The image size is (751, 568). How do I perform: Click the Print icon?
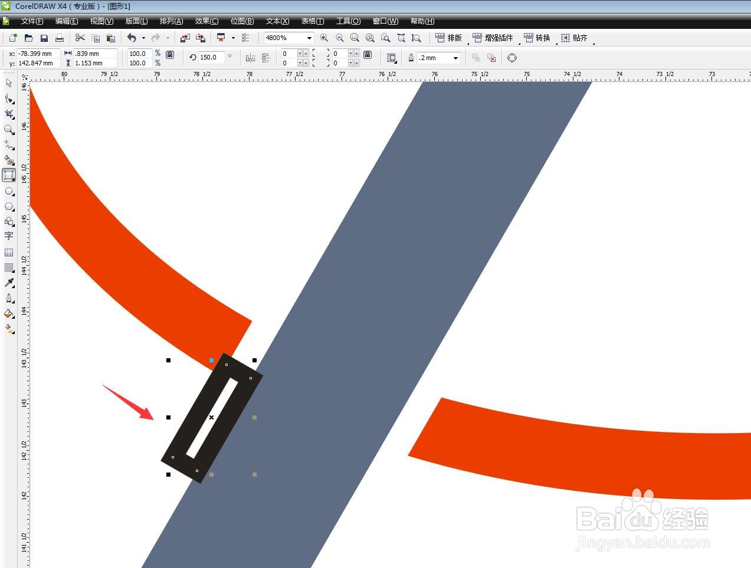pyautogui.click(x=59, y=38)
